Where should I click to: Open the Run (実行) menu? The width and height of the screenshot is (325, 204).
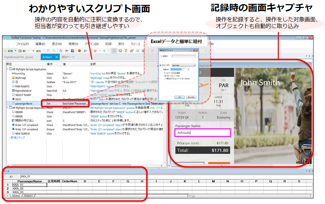(121, 44)
